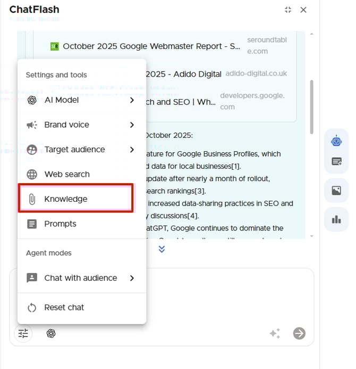Image resolution: width=356 pixels, height=369 pixels.
Task: Click the image generation icon in sidebar
Action: 336,191
